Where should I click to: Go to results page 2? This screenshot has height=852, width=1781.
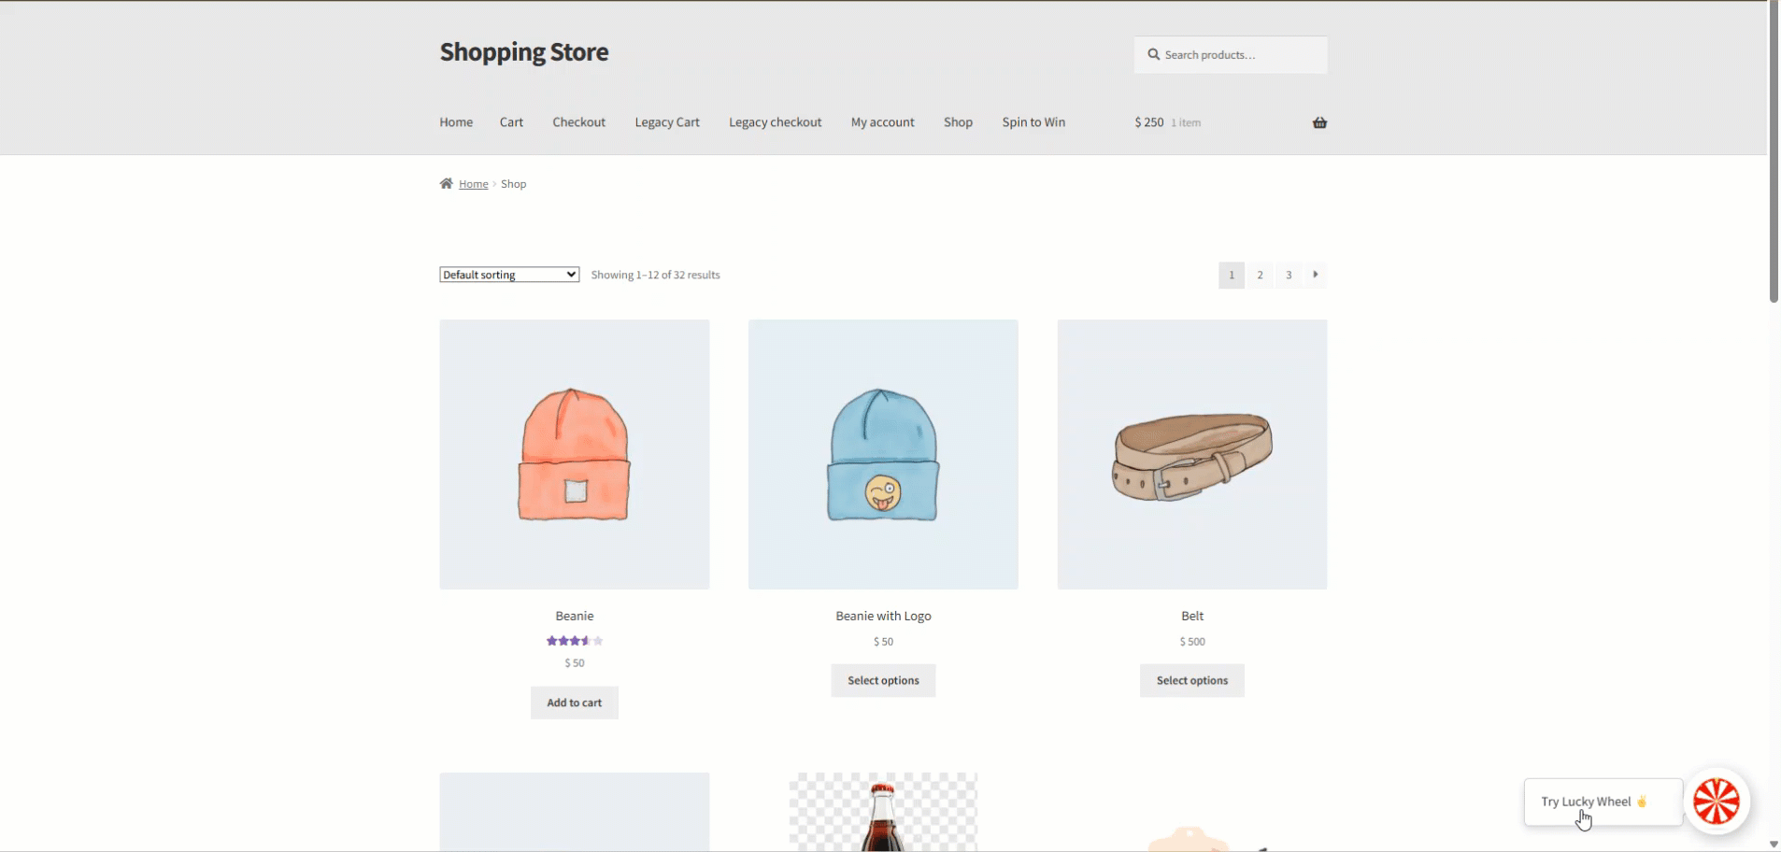[1260, 275]
